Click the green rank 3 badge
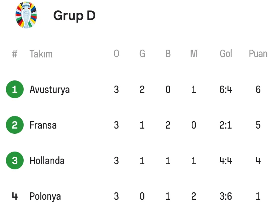This screenshot has height=219, width=277. pyautogui.click(x=15, y=161)
